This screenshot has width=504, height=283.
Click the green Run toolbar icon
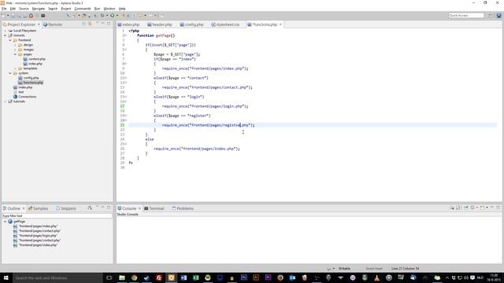112,16
